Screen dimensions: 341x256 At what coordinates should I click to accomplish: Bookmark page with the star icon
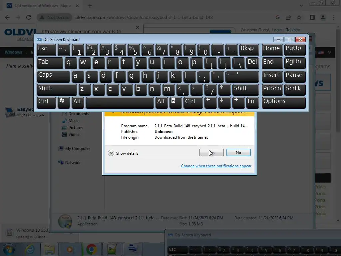tap(299, 17)
